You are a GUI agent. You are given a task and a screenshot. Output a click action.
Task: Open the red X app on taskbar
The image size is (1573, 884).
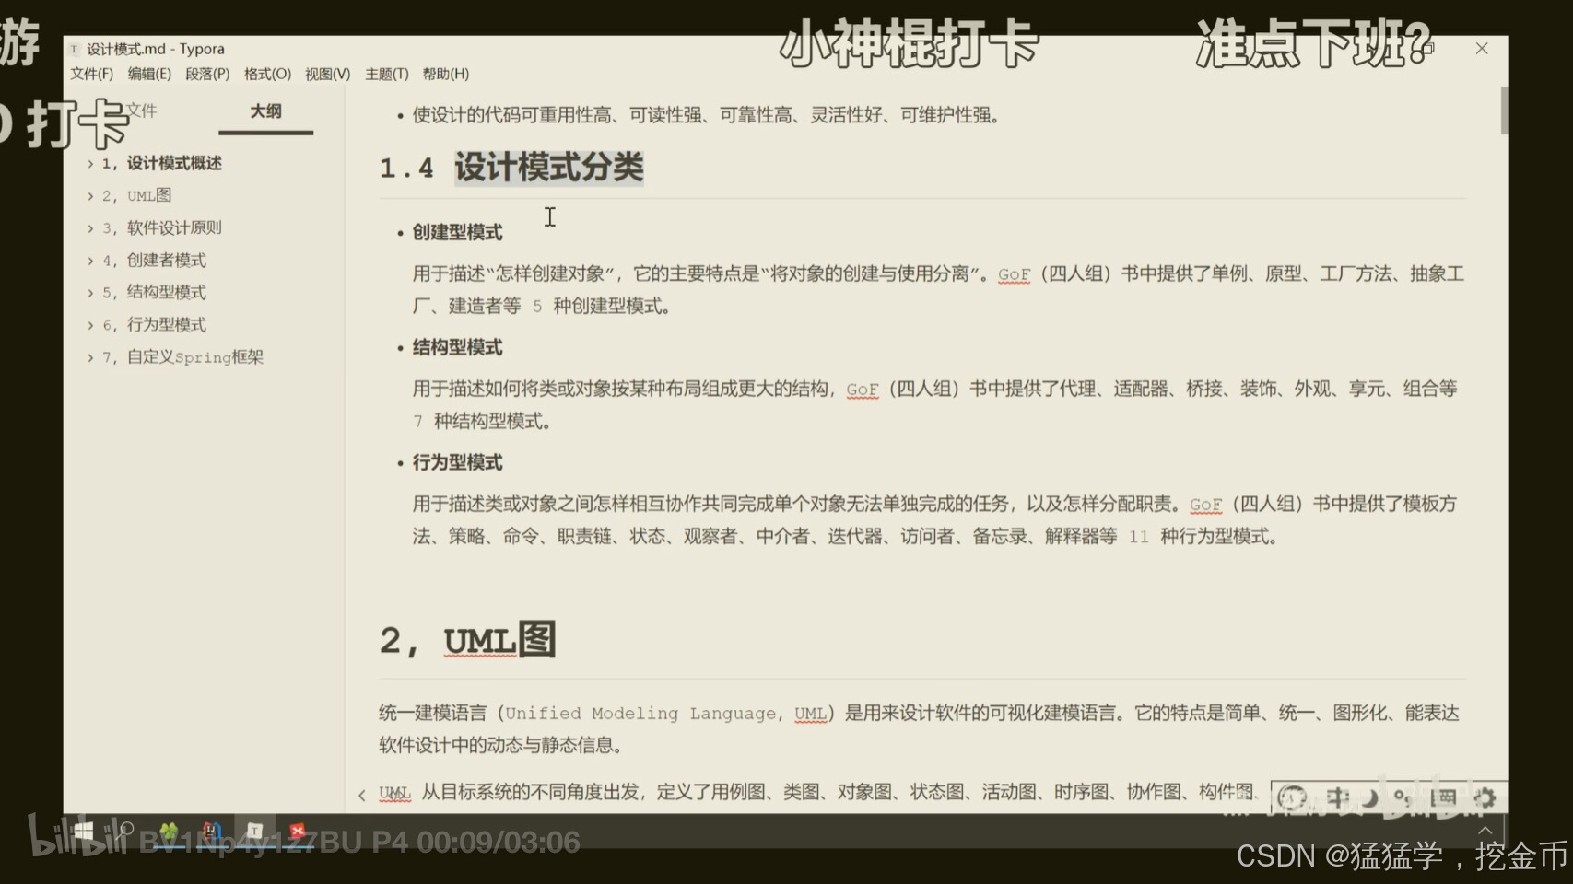298,832
